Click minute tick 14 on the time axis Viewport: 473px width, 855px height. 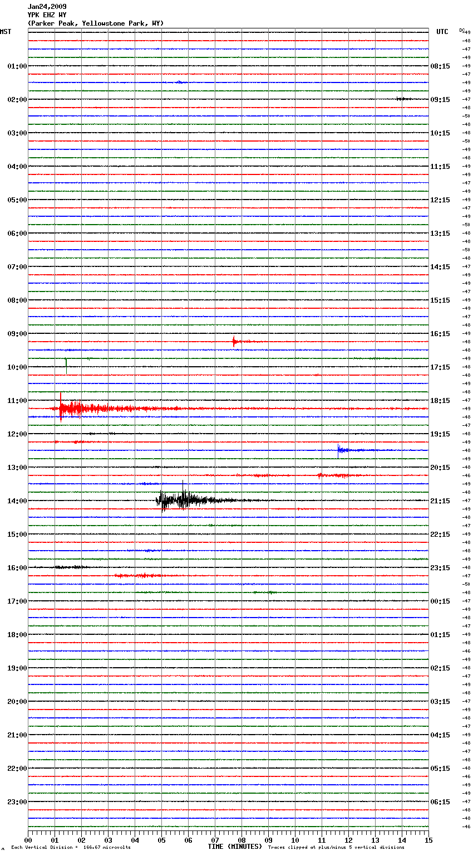402,840
